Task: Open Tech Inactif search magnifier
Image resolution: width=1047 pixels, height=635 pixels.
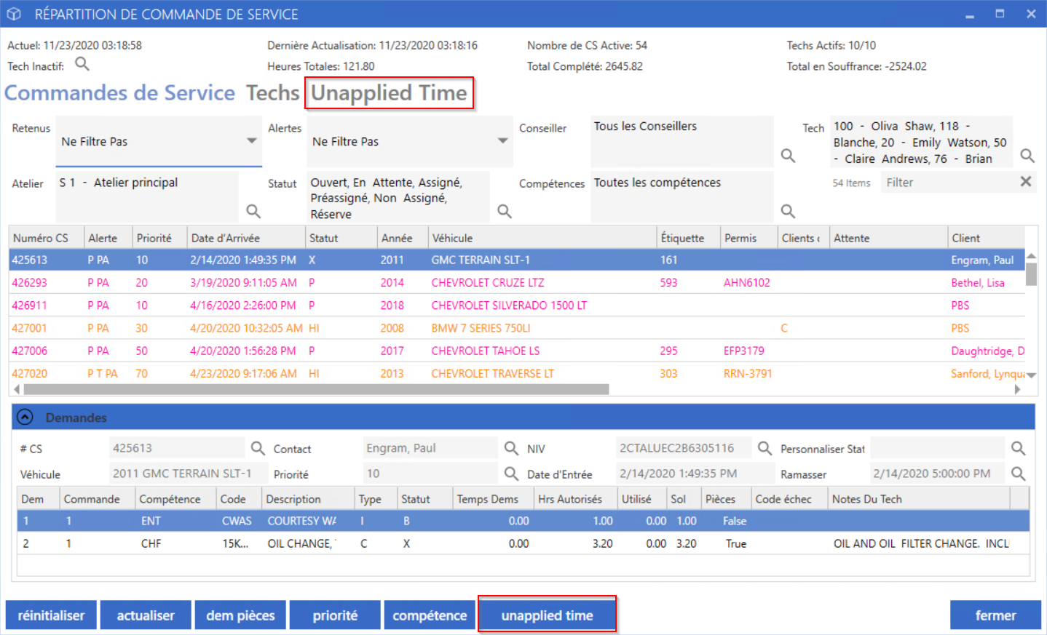Action: coord(82,64)
